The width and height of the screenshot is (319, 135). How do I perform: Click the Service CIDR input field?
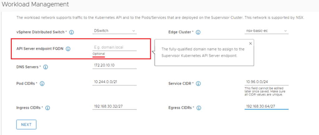(x=266, y=82)
